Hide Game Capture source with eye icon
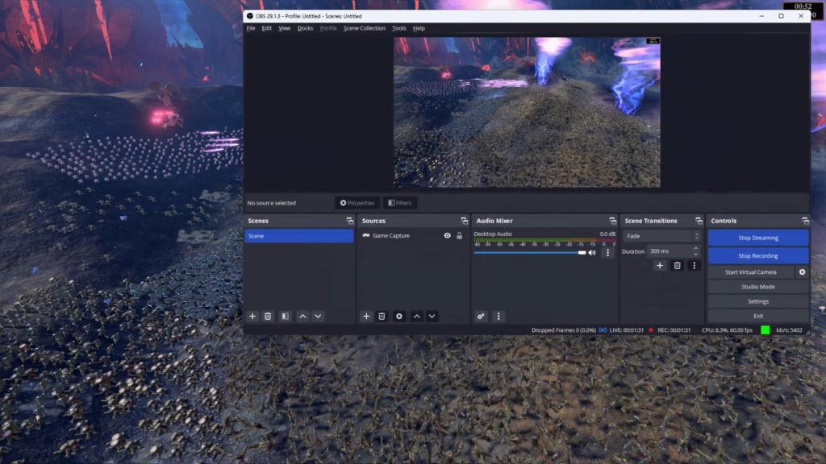The height and width of the screenshot is (464, 826). click(447, 236)
